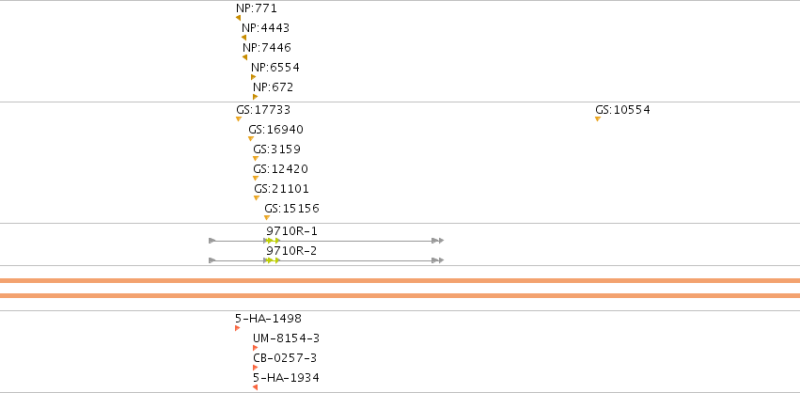Select the red arrow under UM-8154-3
This screenshot has width=800, height=393.
[x=255, y=348]
